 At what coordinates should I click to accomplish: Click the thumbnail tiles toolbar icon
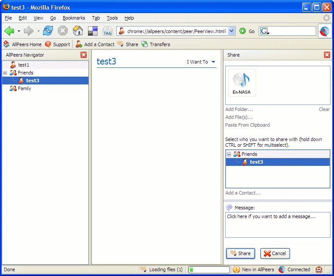93,31
